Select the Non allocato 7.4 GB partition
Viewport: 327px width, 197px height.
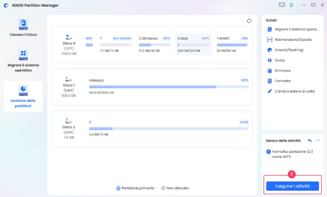pyautogui.click(x=116, y=44)
